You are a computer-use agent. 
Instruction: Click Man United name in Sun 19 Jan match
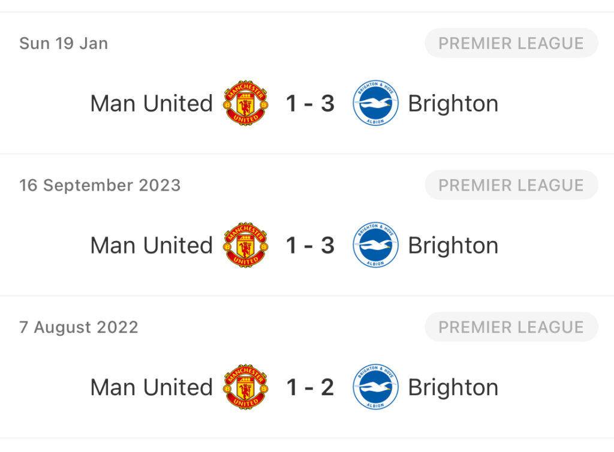click(152, 104)
